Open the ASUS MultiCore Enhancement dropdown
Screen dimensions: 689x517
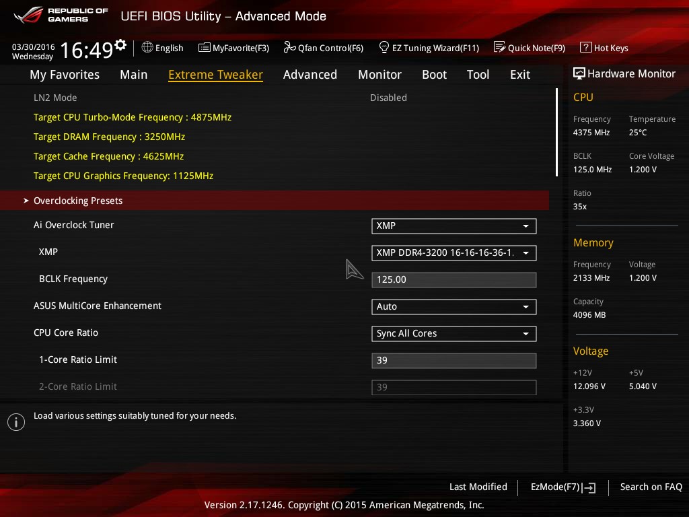click(x=454, y=307)
